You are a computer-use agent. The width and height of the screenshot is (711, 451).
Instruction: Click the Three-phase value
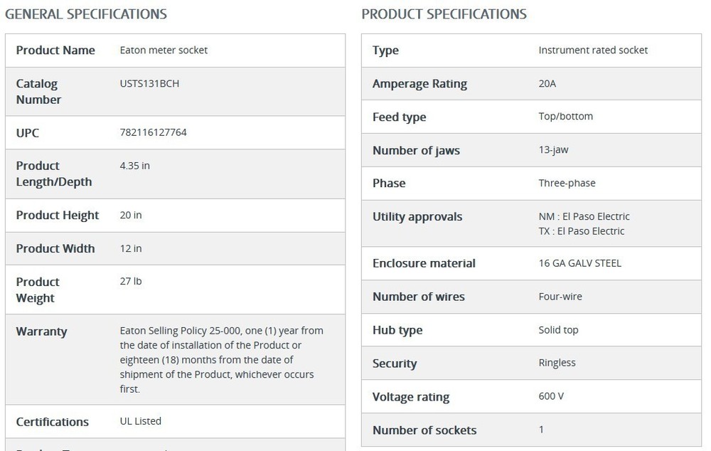coord(567,183)
